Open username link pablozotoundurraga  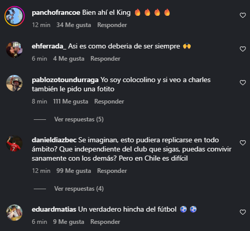click(x=65, y=80)
